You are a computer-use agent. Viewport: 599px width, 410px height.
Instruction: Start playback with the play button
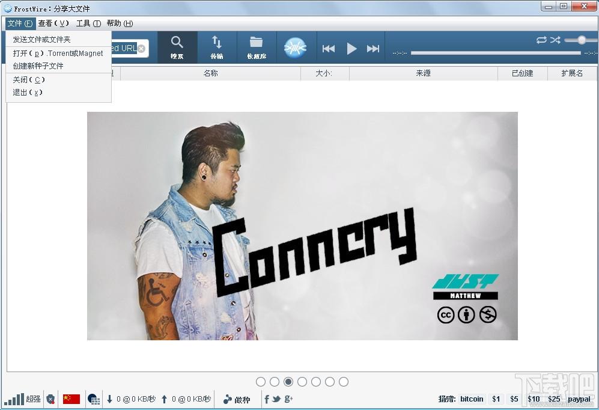tap(351, 49)
